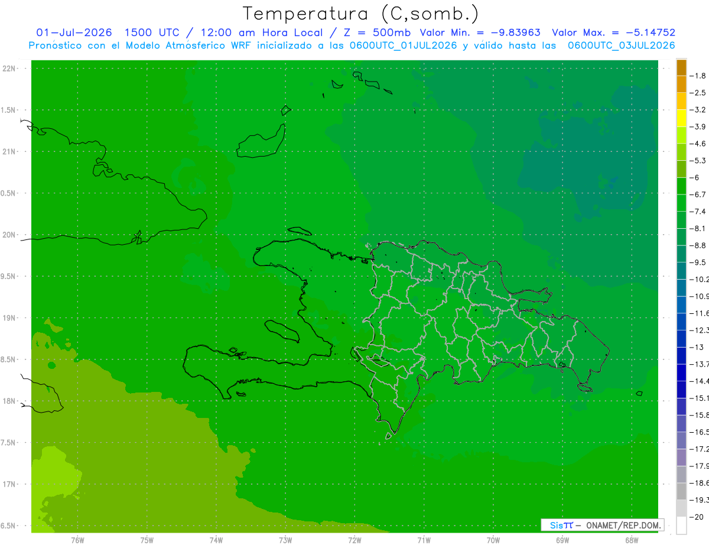Click the "-20" colorbar label
The width and height of the screenshot is (709, 548).
pos(698,517)
